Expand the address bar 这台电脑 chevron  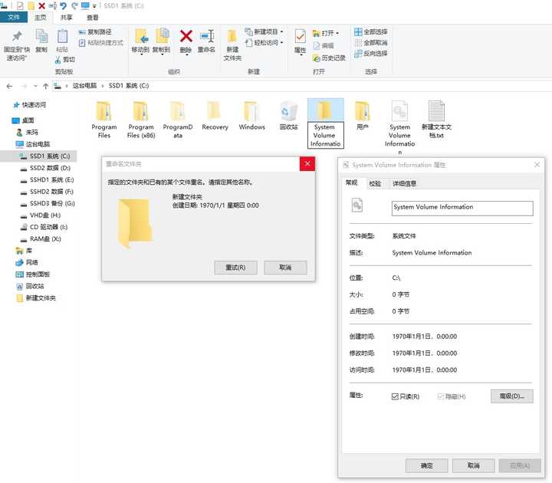pyautogui.click(x=103, y=86)
